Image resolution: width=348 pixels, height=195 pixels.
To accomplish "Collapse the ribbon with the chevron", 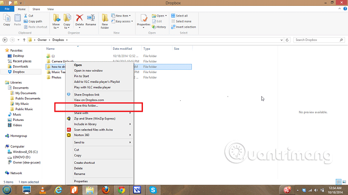I will [340, 9].
